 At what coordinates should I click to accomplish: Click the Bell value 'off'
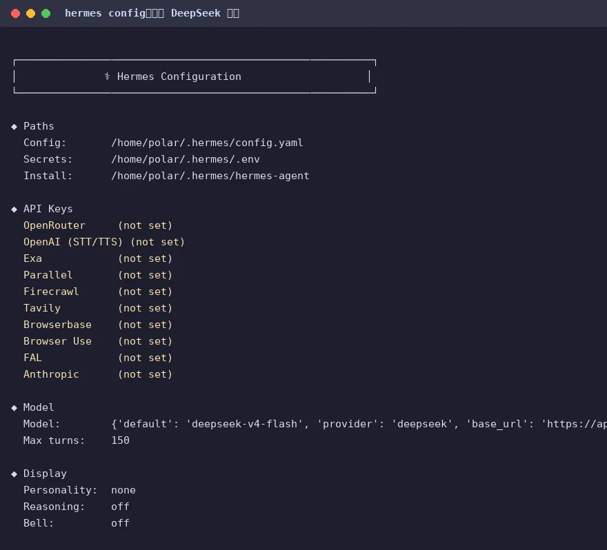coord(121,523)
